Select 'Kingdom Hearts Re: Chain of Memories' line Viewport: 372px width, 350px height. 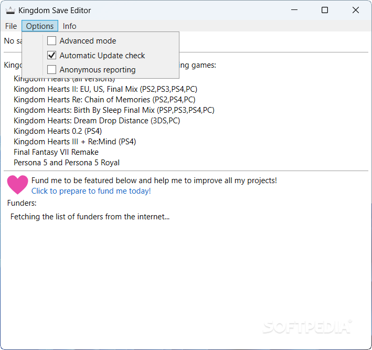104,100
